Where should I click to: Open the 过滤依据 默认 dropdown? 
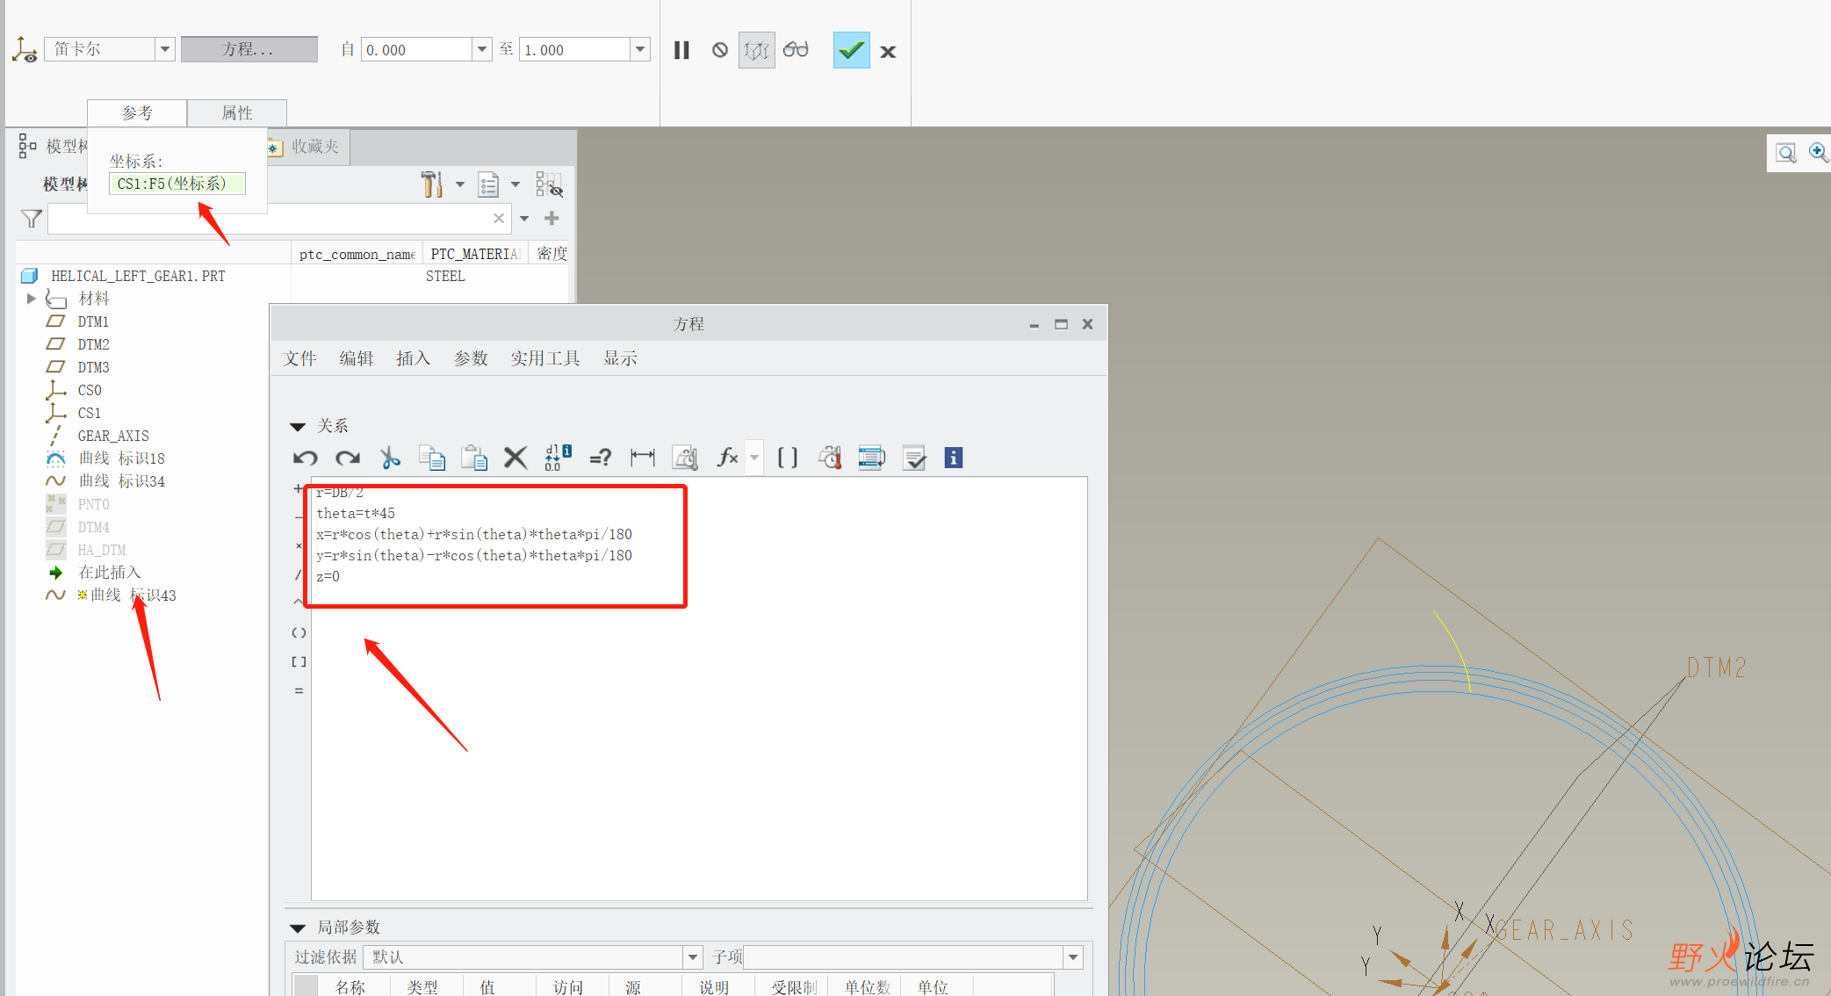(x=693, y=957)
